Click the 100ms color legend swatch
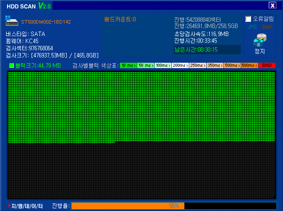283x211 pixels. [x=163, y=65]
